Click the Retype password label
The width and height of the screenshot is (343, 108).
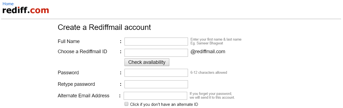(76, 84)
